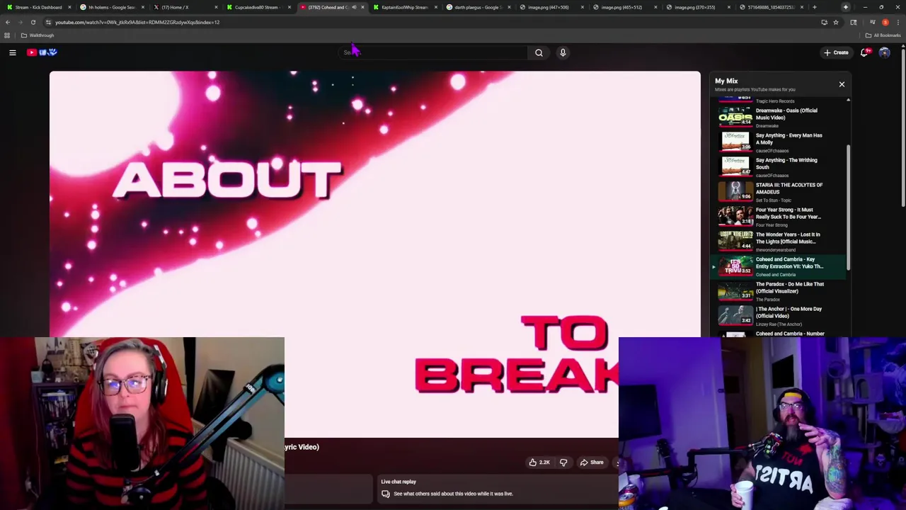
Task: Click the YouTube logo
Action: click(x=42, y=52)
